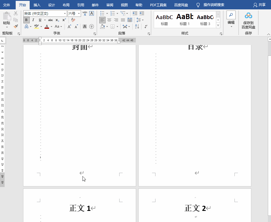The image size is (271, 222).
Task: Open the font name combo box
Action: [x=45, y=13]
